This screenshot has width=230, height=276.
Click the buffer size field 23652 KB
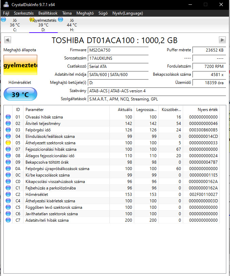pyautogui.click(x=209, y=50)
